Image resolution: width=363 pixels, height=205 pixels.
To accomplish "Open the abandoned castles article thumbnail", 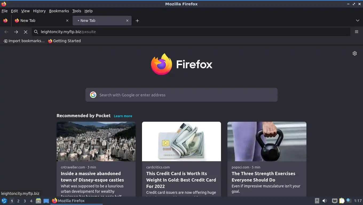I will (96, 141).
